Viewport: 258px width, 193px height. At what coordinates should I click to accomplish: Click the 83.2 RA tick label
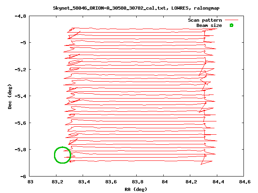57,182
